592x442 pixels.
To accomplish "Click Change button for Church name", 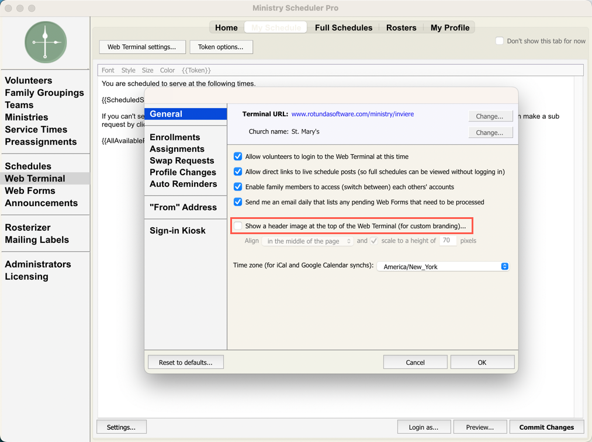I will [x=490, y=133].
